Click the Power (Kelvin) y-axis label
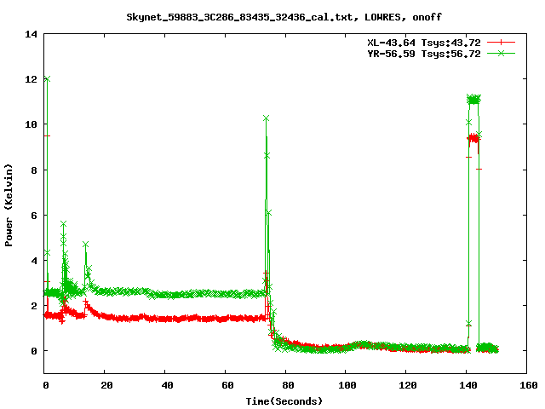545x409 pixels. coord(9,205)
